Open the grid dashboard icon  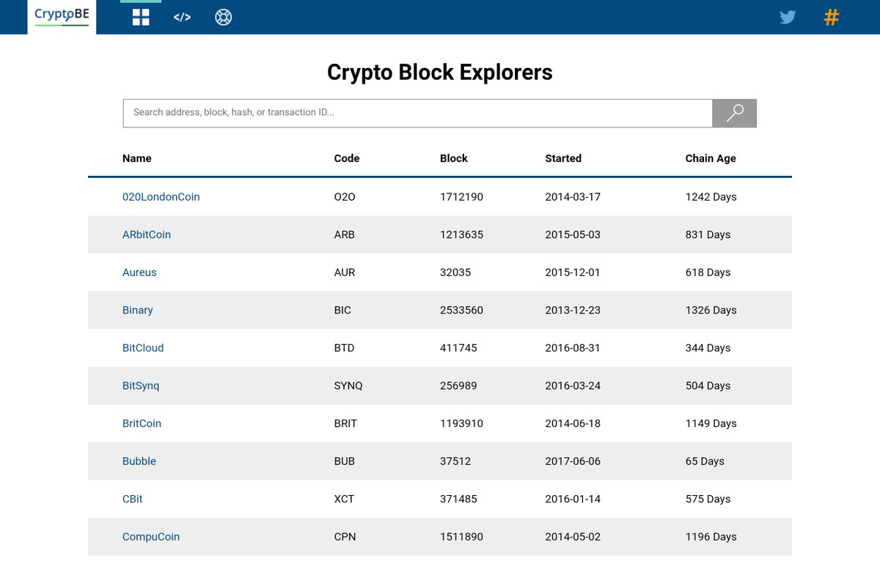[x=141, y=18]
